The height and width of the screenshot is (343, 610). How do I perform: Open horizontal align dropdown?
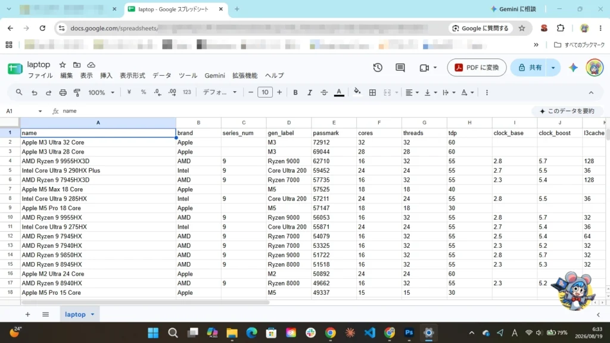pyautogui.click(x=412, y=92)
